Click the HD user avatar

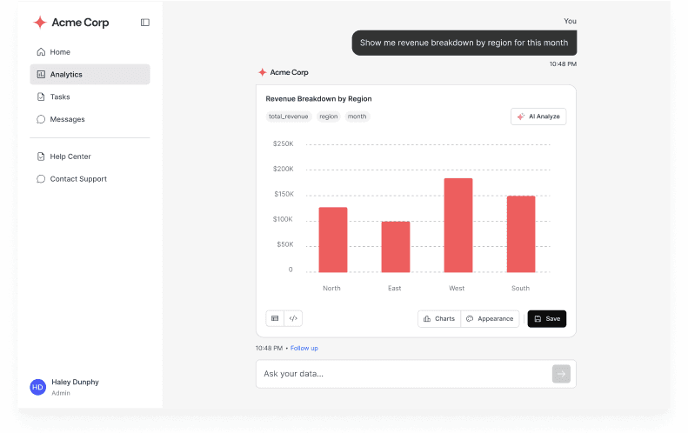click(x=37, y=387)
